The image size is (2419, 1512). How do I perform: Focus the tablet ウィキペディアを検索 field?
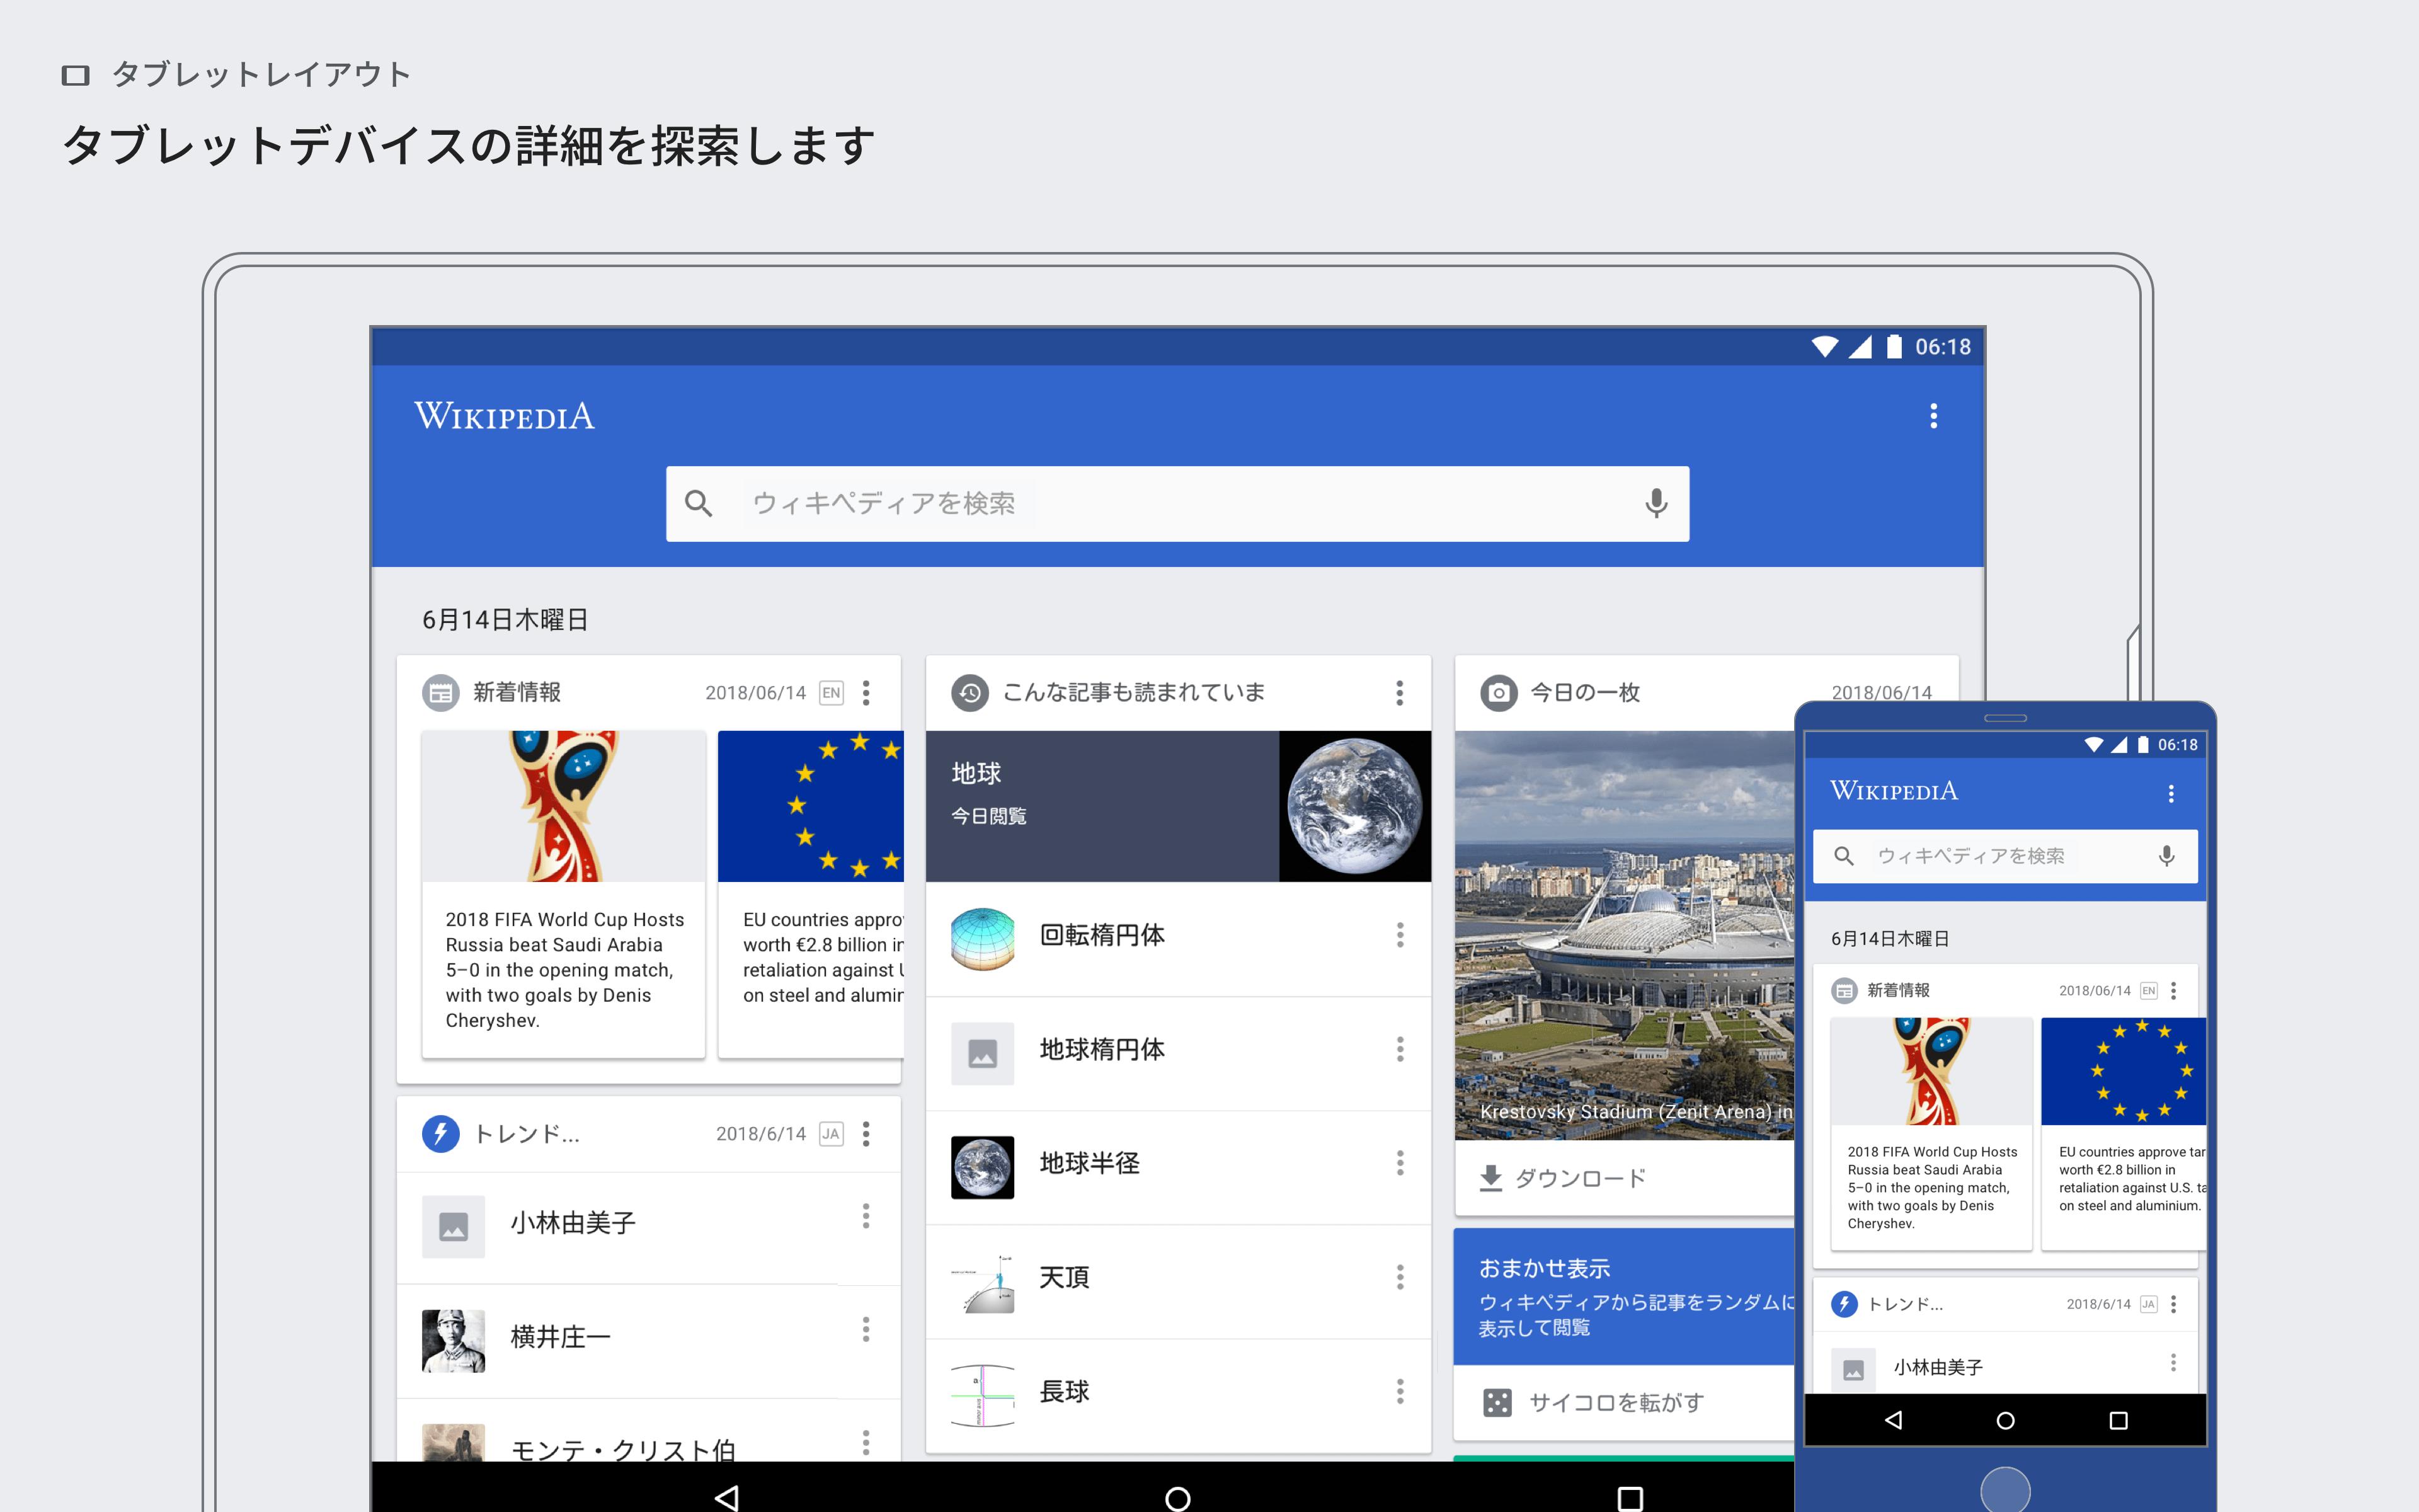(1177, 503)
